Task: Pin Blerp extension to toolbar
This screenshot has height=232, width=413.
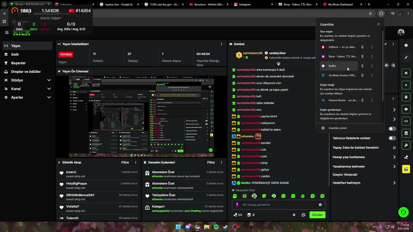Action: click(362, 56)
